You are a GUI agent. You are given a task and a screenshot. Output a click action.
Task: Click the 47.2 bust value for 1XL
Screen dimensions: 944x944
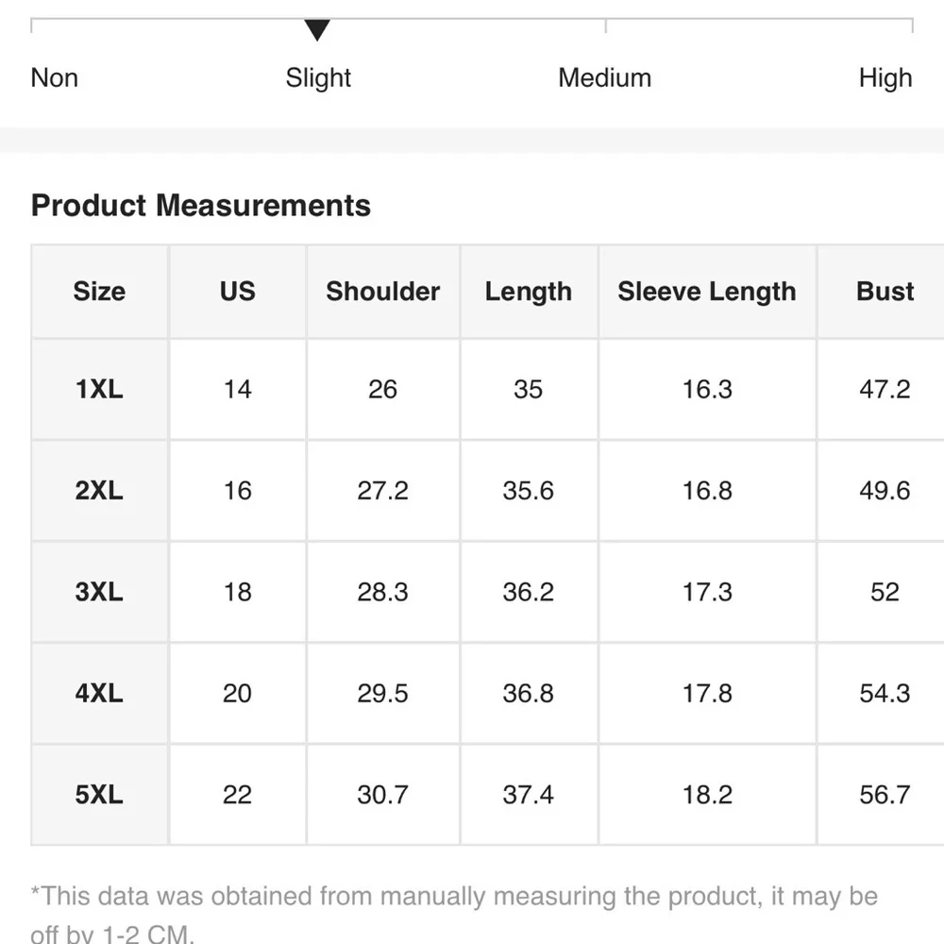[885, 389]
